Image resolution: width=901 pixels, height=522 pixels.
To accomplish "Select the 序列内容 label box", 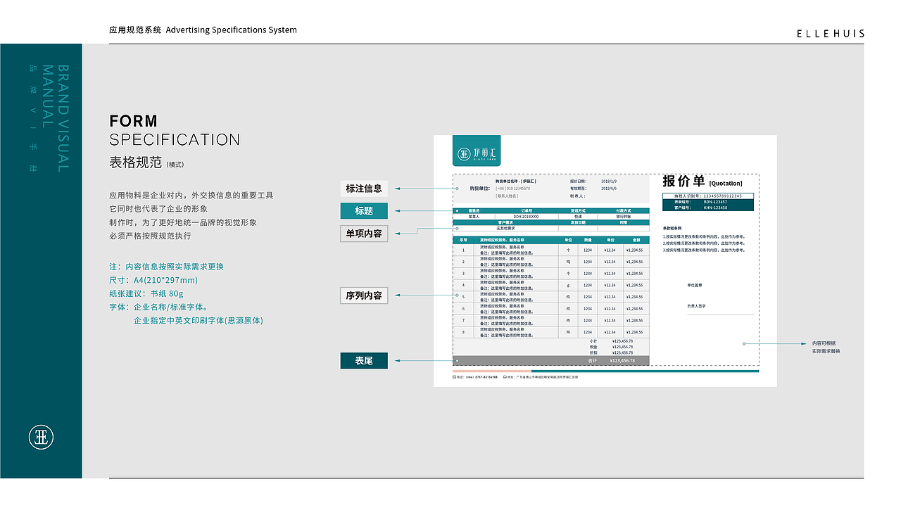I will [364, 295].
